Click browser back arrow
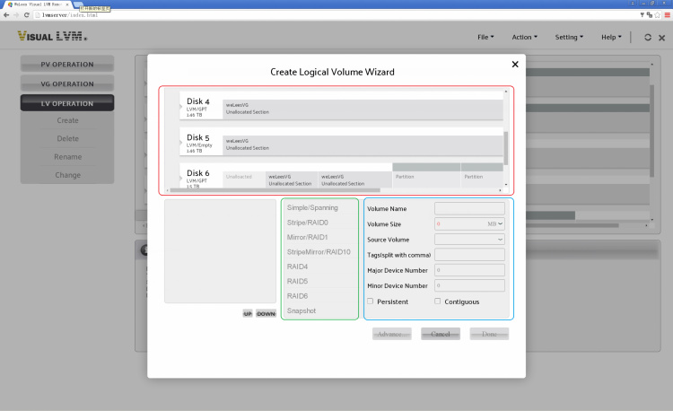 click(x=6, y=15)
